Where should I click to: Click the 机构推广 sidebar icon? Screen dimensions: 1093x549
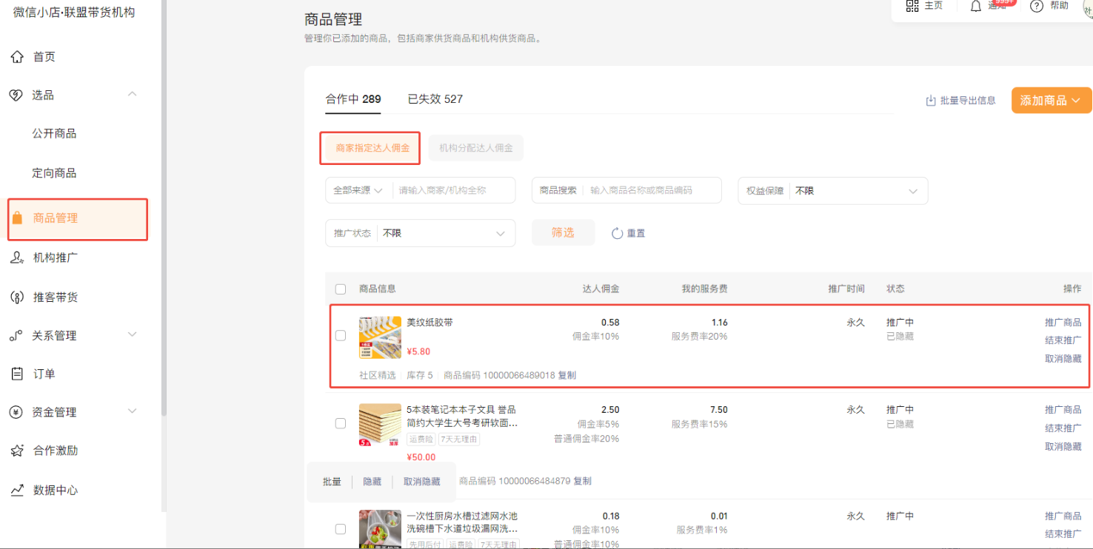pyautogui.click(x=17, y=258)
